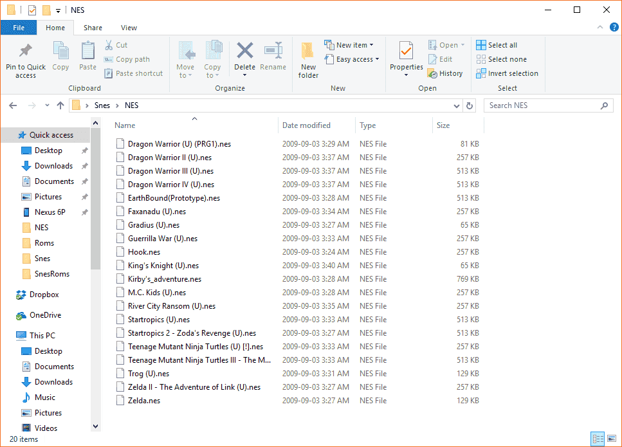
Task: Switch to the Share ribbon tab
Action: coord(93,28)
